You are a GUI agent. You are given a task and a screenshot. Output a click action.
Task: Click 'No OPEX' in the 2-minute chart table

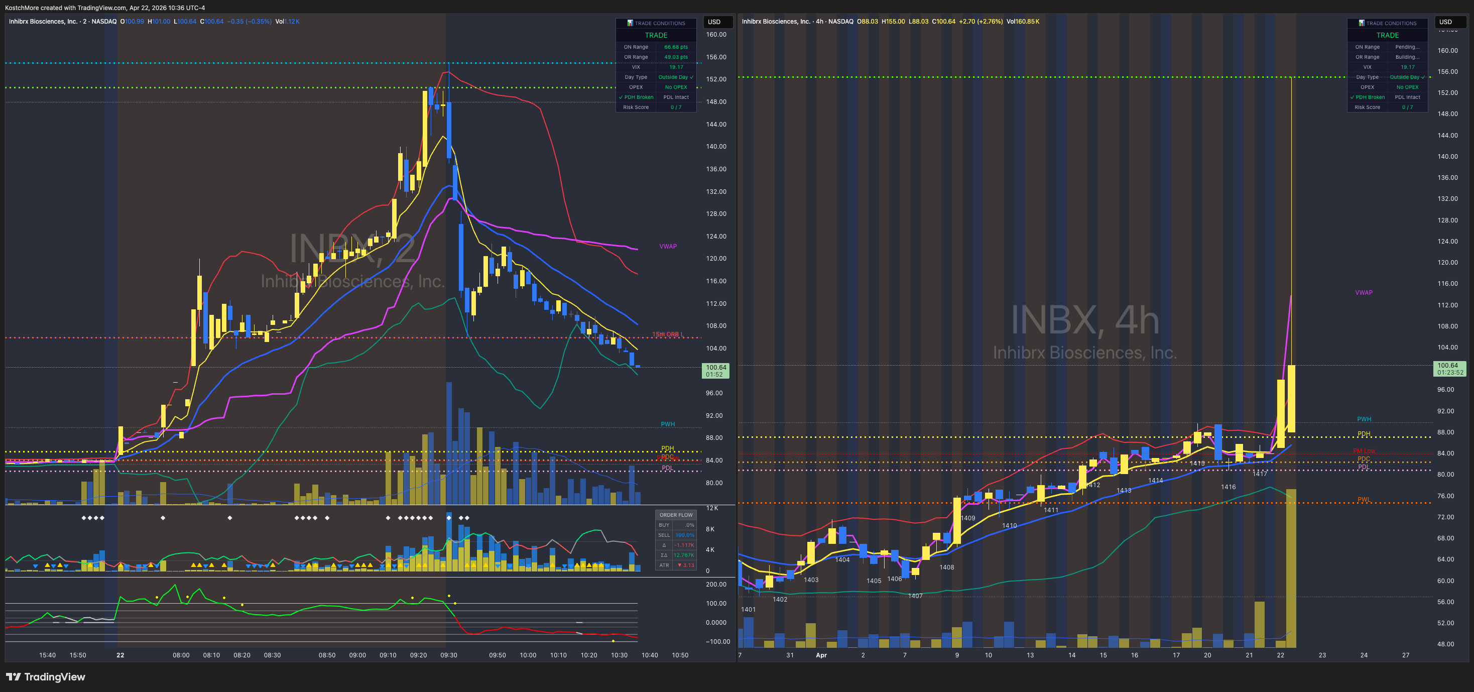pos(676,87)
